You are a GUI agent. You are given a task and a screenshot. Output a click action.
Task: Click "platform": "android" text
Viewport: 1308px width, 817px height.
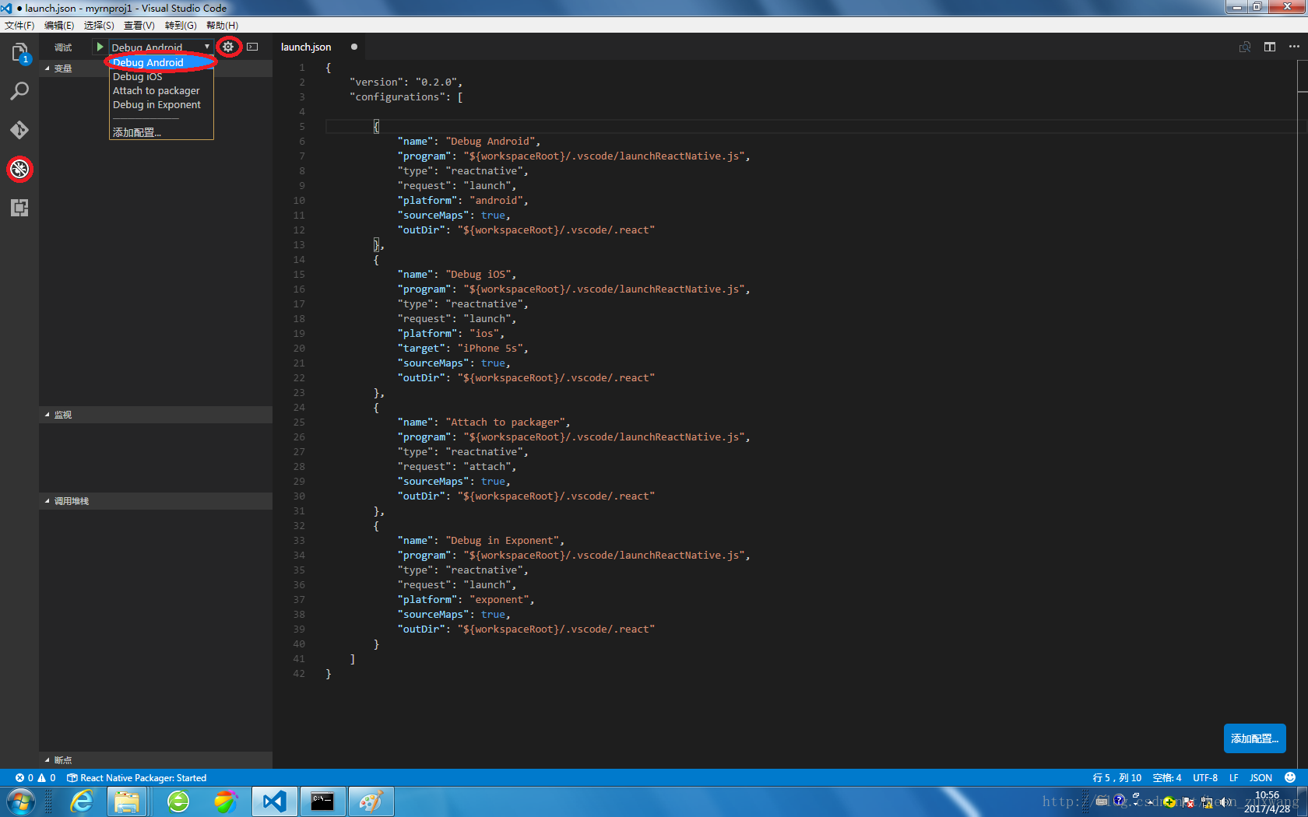462,200
